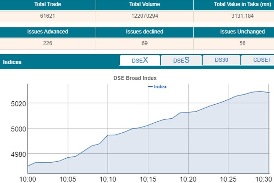The height and width of the screenshot is (183, 274).
Task: Open the DSES index tab
Action: tap(181, 60)
